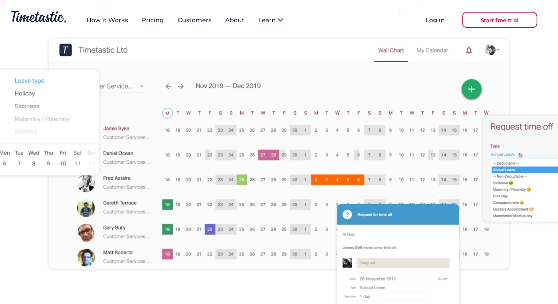Click Matt Roberts' name

[118, 252]
